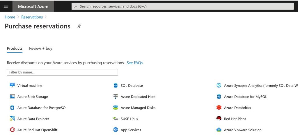Click the search magnifier icon
The image size is (298, 138).
75,6
